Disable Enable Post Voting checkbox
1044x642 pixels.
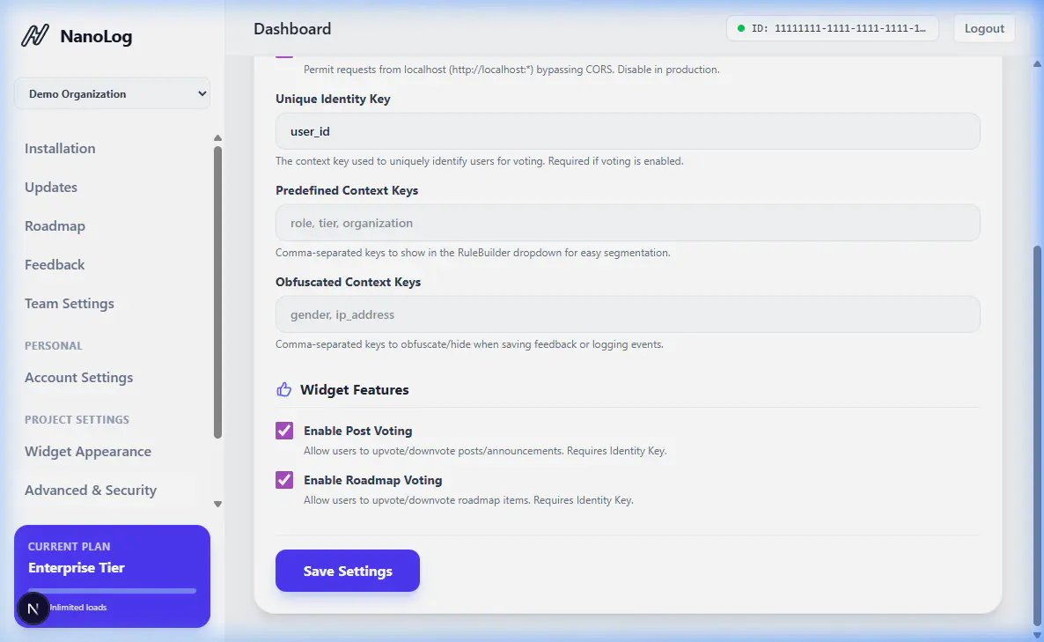tap(284, 431)
